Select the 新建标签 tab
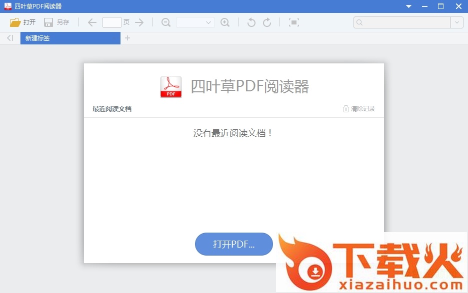Viewport: 468px width, 293px height. tap(70, 38)
